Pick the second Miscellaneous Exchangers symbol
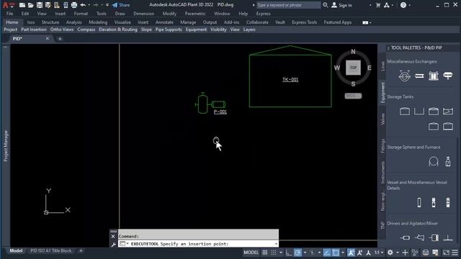The width and height of the screenshot is (461, 259). coord(419,76)
